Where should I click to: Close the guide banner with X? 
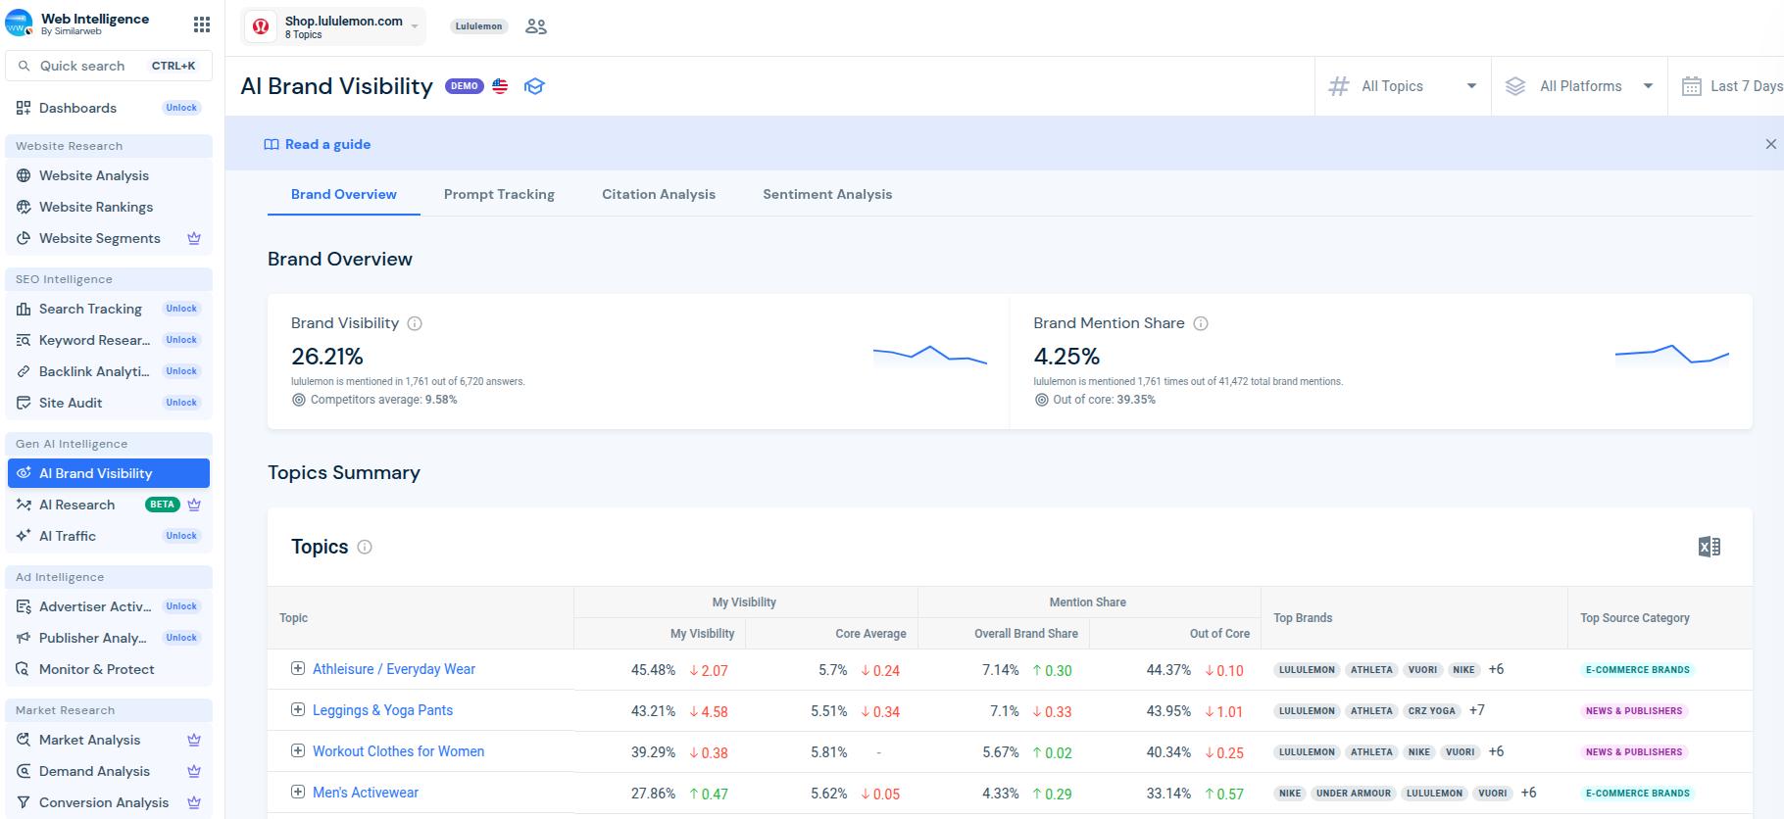(x=1770, y=144)
